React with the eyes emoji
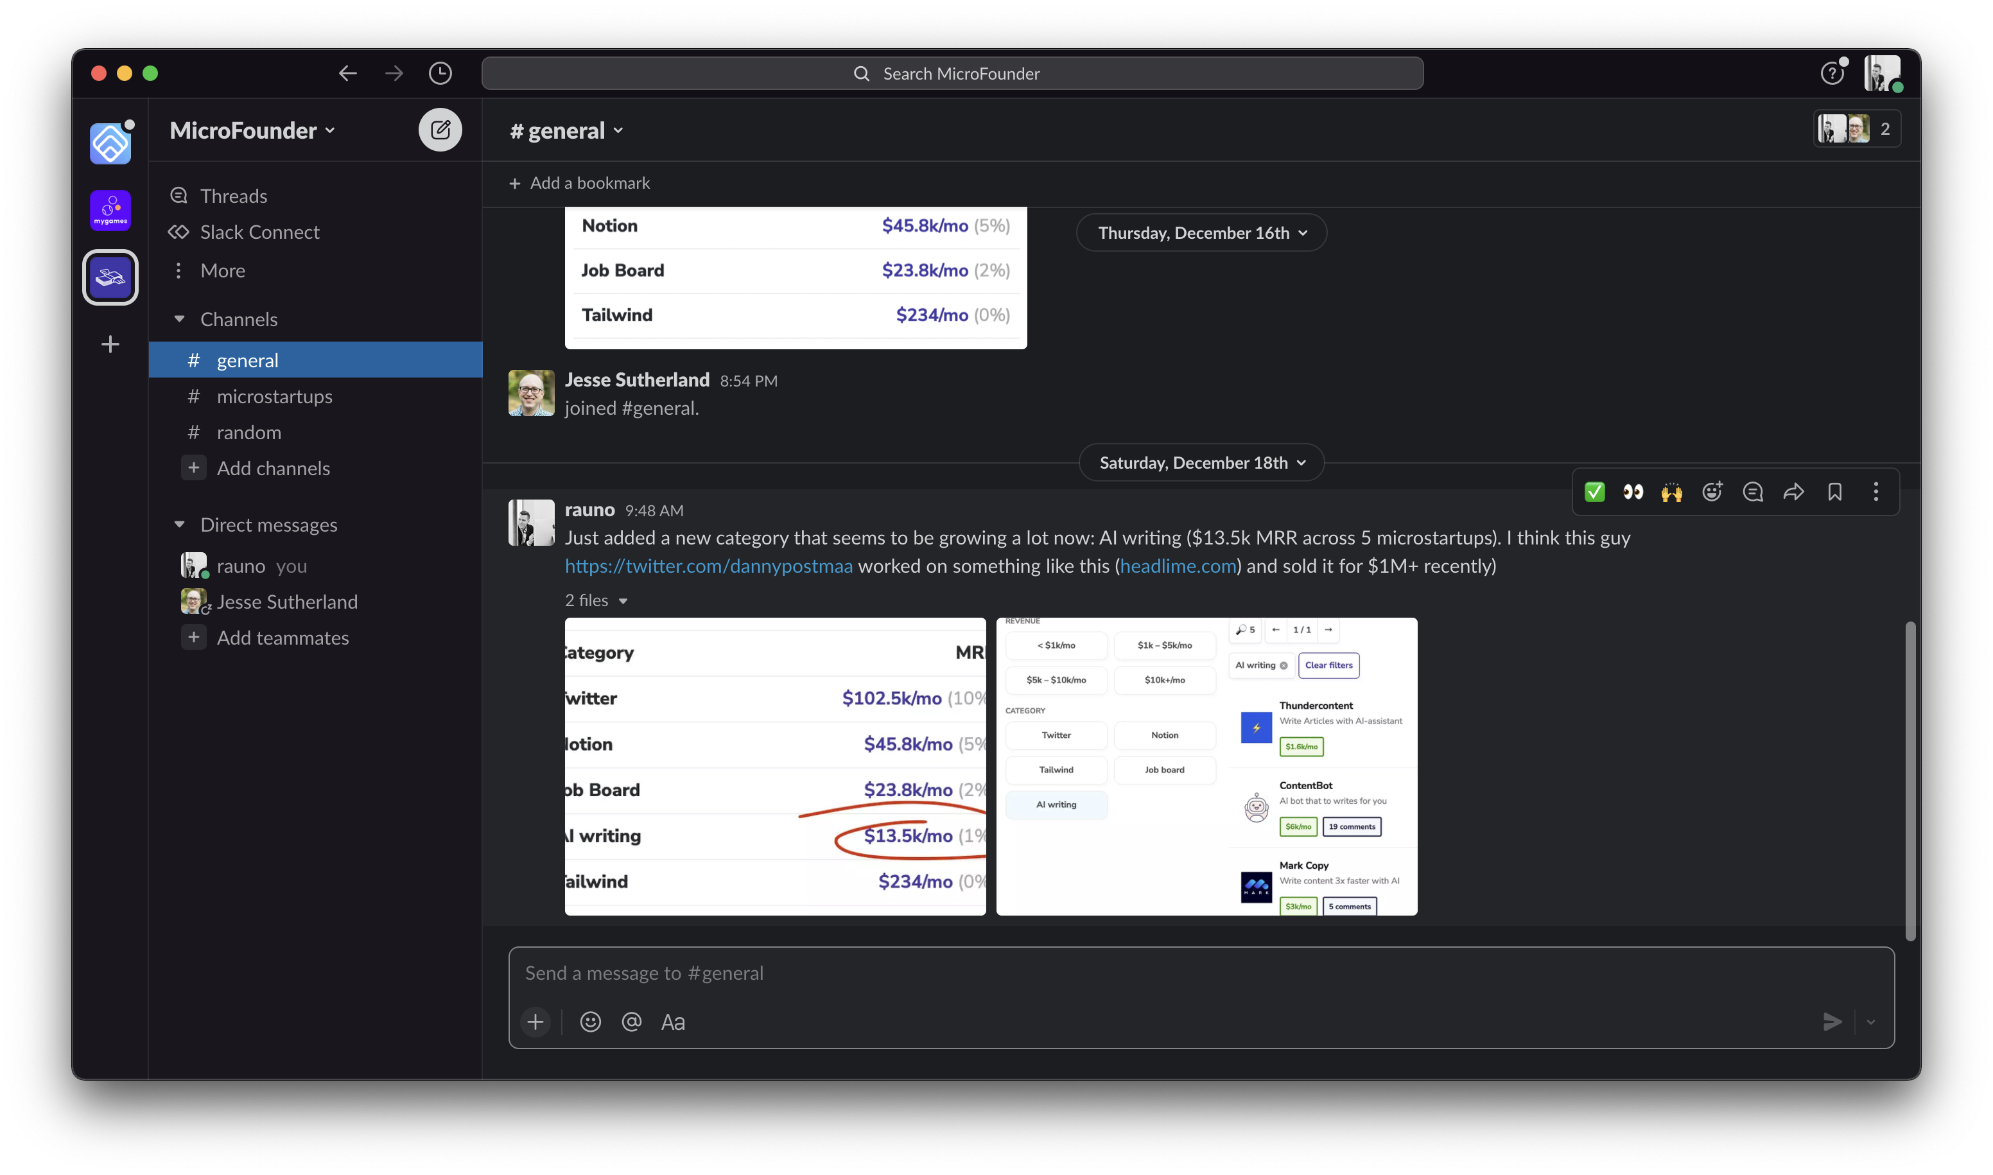Screen dimensions: 1993x1175 pos(1633,492)
